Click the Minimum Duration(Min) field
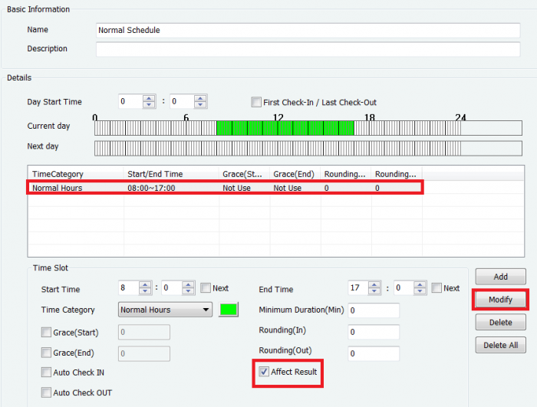Screen dimensions: 537x407 (x=374, y=310)
